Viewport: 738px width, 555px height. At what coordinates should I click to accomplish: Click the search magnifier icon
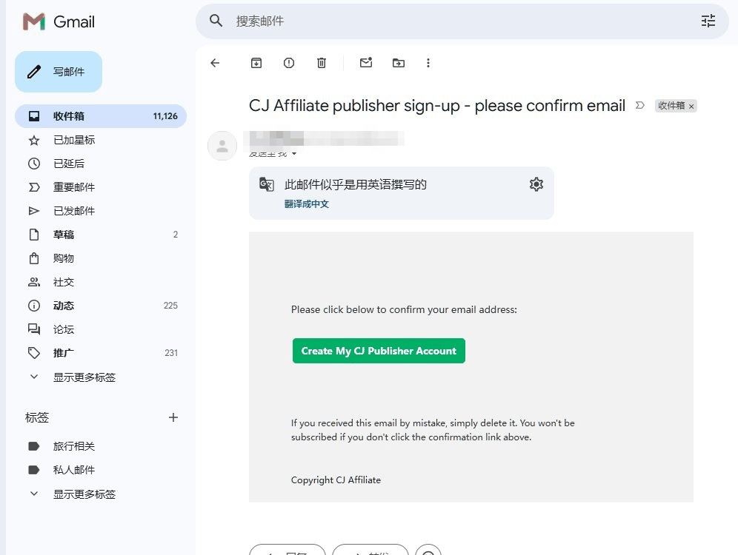[x=216, y=21]
